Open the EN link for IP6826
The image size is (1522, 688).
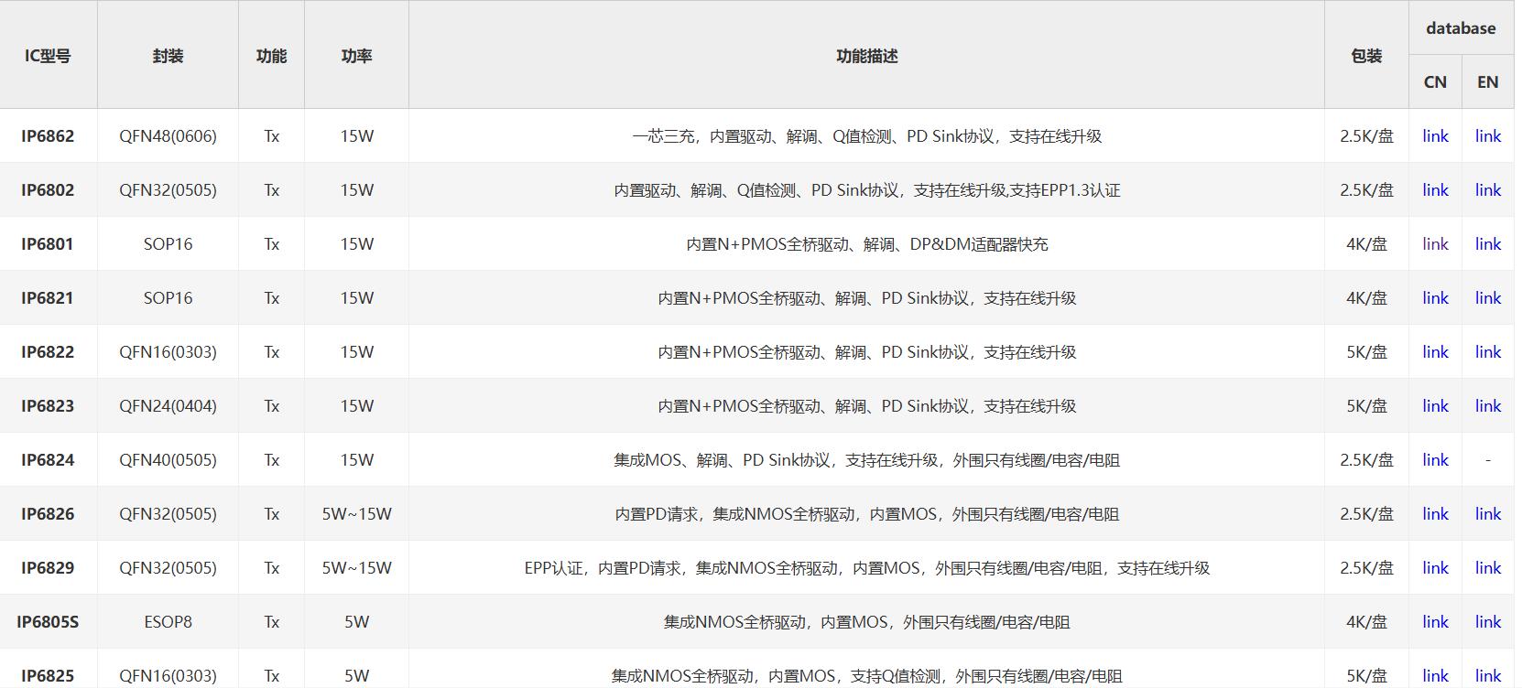coord(1488,514)
